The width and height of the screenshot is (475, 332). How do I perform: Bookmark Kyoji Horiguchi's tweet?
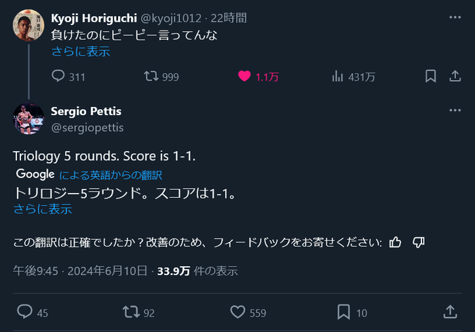430,77
